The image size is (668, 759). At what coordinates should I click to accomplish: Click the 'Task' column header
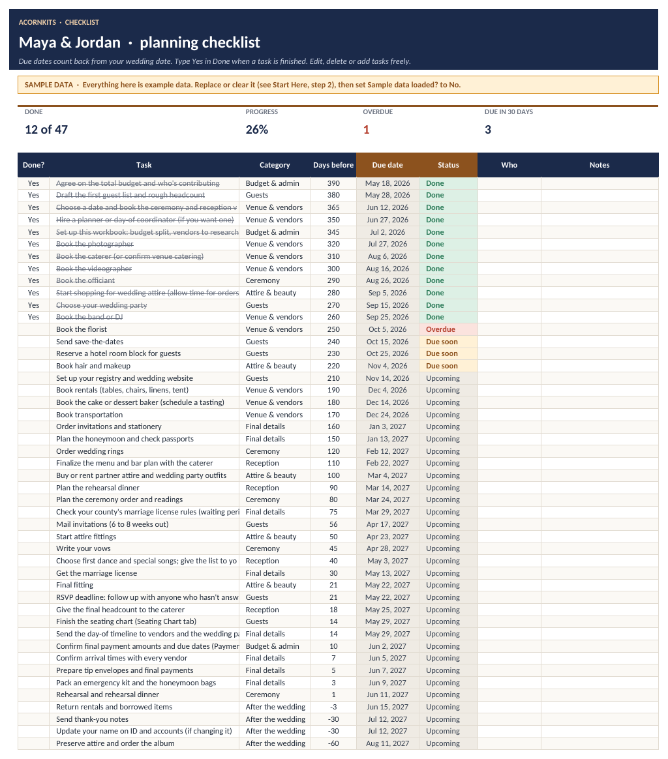pos(144,165)
